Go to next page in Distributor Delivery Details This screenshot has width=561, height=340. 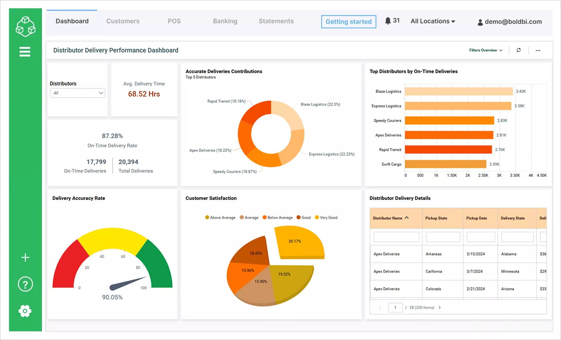pyautogui.click(x=439, y=308)
